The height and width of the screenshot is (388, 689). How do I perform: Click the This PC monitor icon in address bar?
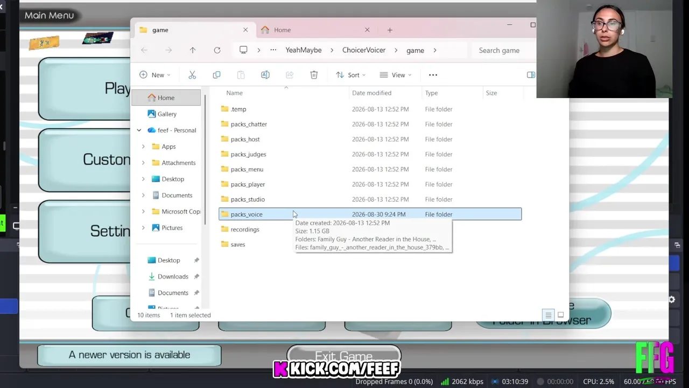click(243, 50)
